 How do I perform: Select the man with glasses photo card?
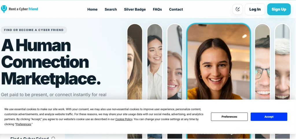[x=262, y=62]
